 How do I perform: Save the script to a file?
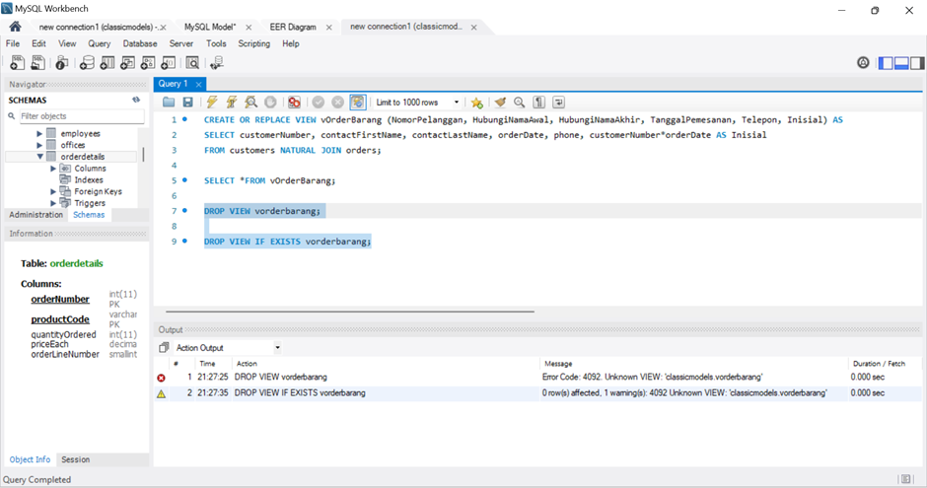coord(188,103)
